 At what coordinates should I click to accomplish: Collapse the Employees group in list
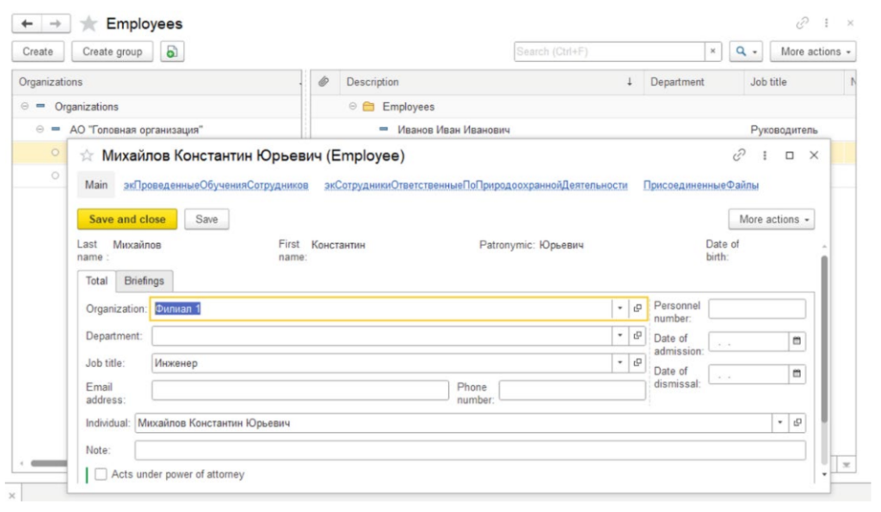pyautogui.click(x=353, y=107)
